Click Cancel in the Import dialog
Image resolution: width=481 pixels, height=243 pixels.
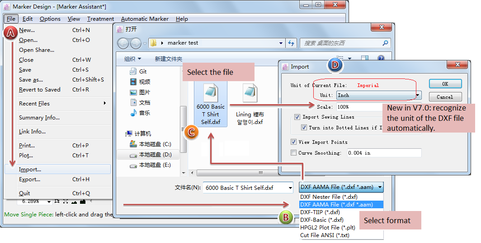pos(445,97)
